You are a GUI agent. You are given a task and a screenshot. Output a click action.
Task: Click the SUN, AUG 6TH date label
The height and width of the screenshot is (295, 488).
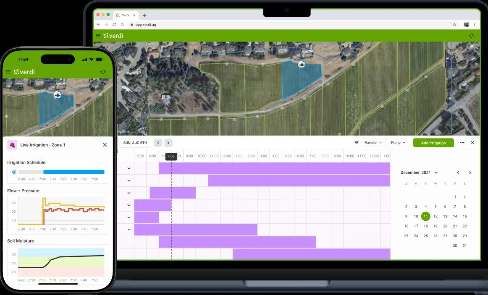(x=135, y=143)
